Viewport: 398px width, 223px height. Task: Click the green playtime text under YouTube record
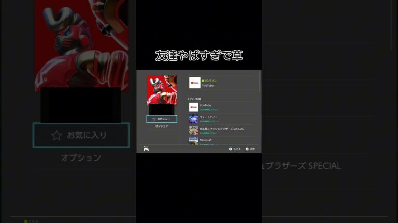point(209,110)
